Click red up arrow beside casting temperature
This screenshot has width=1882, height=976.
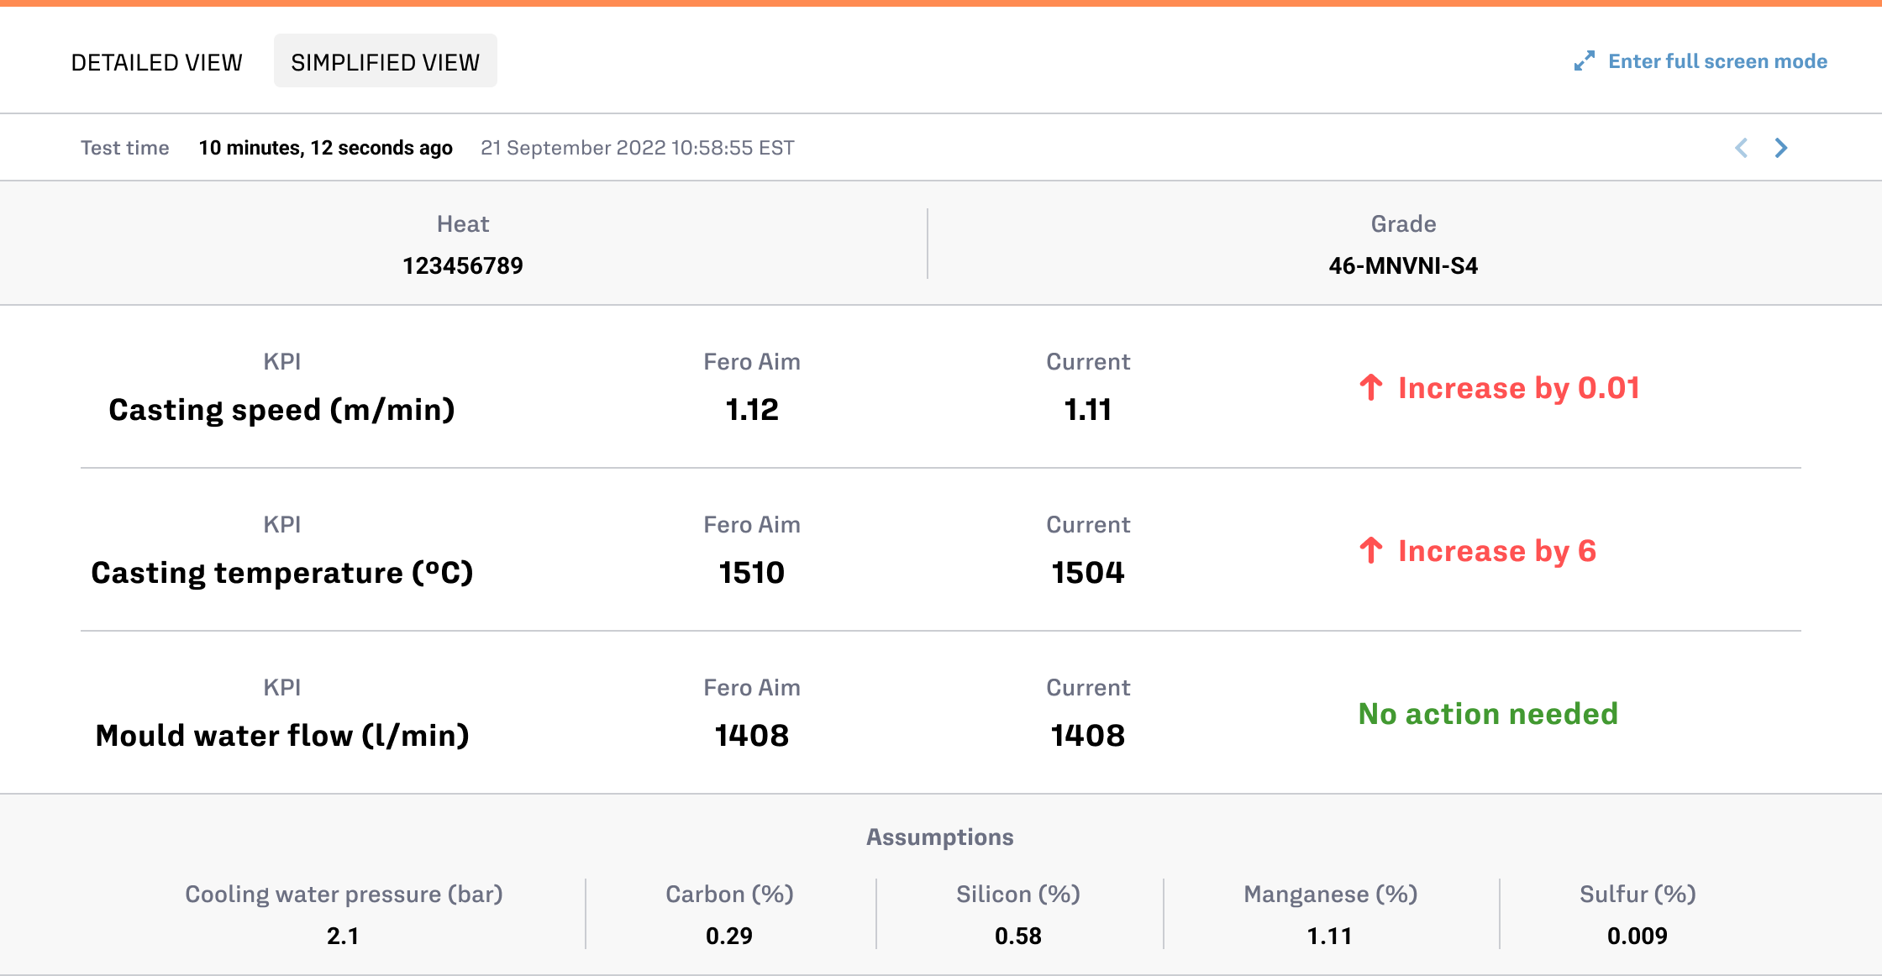coord(1371,550)
